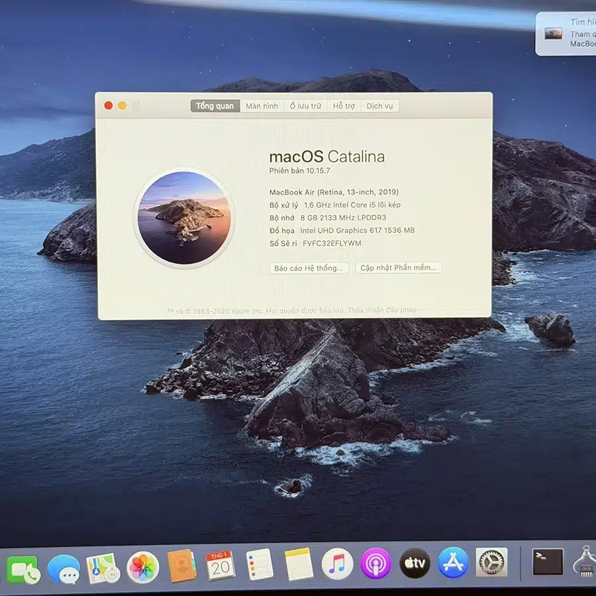Open the purple Podcasts dock icon
The height and width of the screenshot is (596, 596).
pos(375,564)
